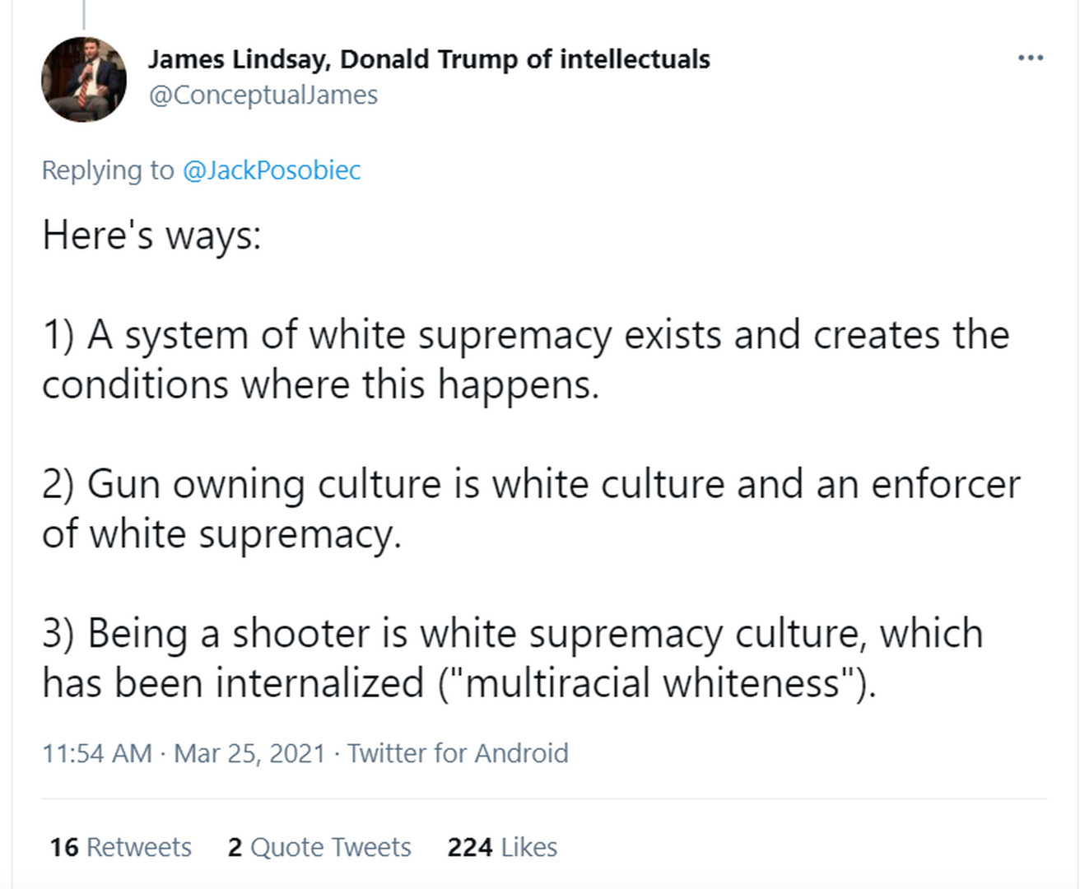Click the thread connector line above the avatar
Screen dimensions: 1080x889
[x=84, y=14]
